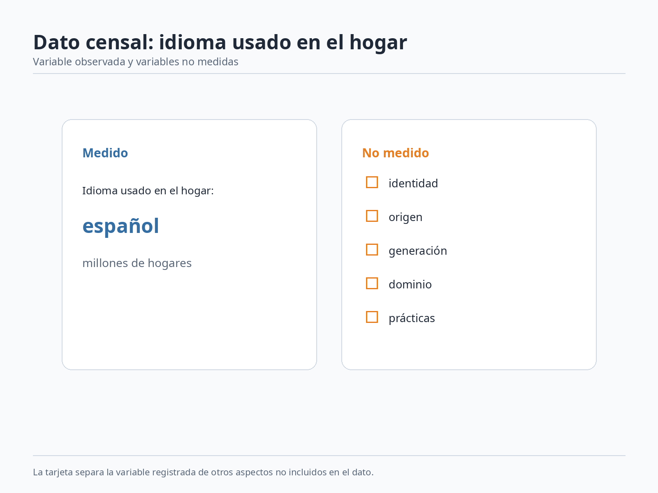This screenshot has height=493, width=658.
Task: Click empty area of Medido card
Action: [189, 320]
